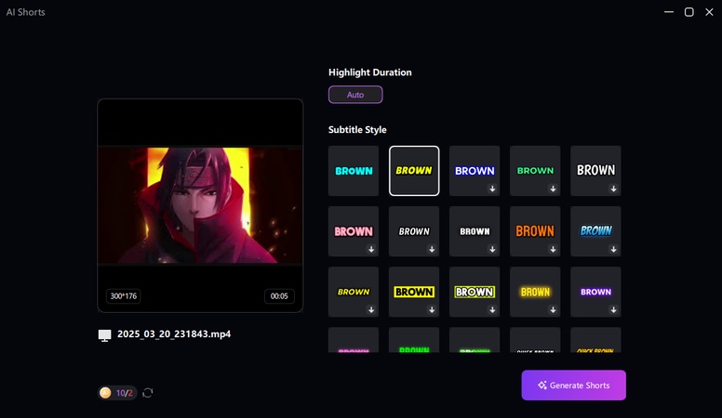Screen dimensions: 722x418
Task: Select the partially visible pink BROWN style
Action: 354,340
